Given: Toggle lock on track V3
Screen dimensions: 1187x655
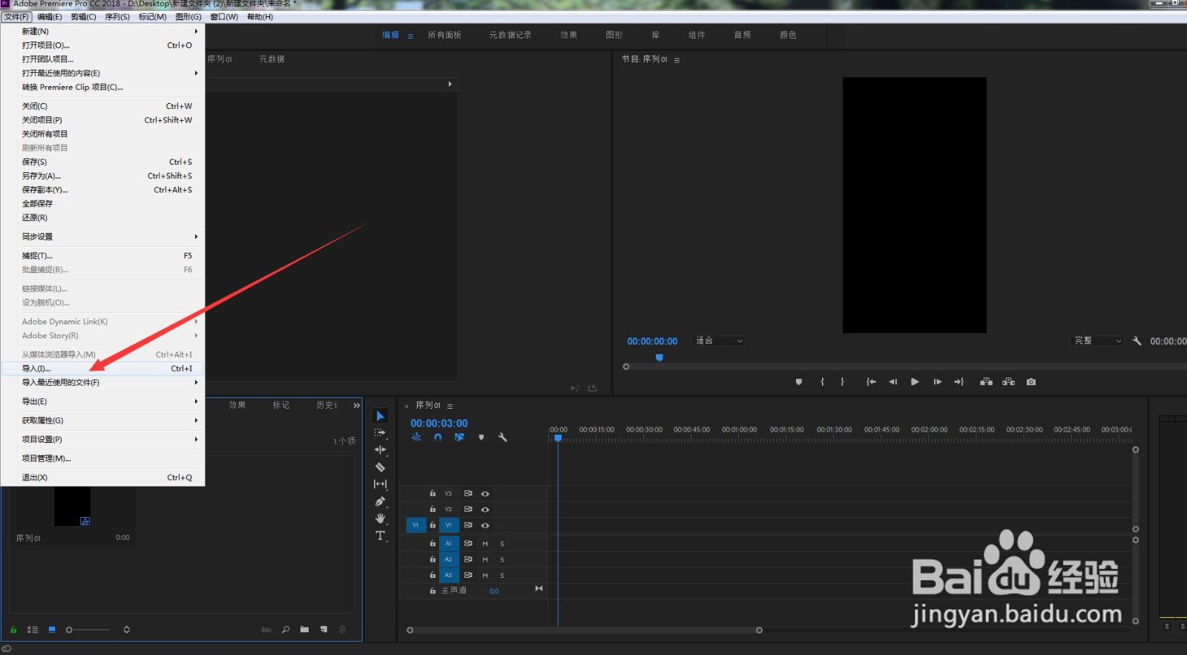Looking at the screenshot, I should [x=433, y=493].
